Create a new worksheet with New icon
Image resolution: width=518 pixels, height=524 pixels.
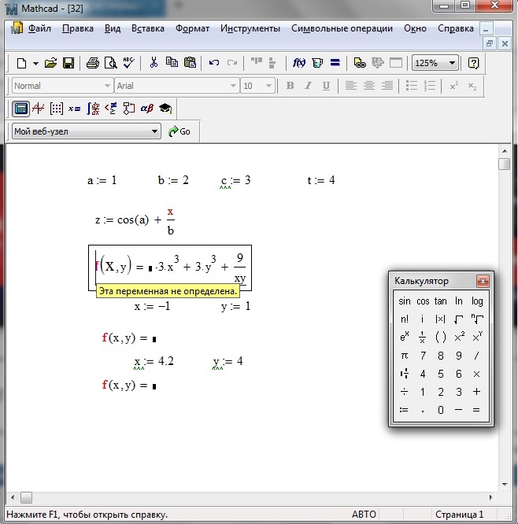[x=22, y=63]
